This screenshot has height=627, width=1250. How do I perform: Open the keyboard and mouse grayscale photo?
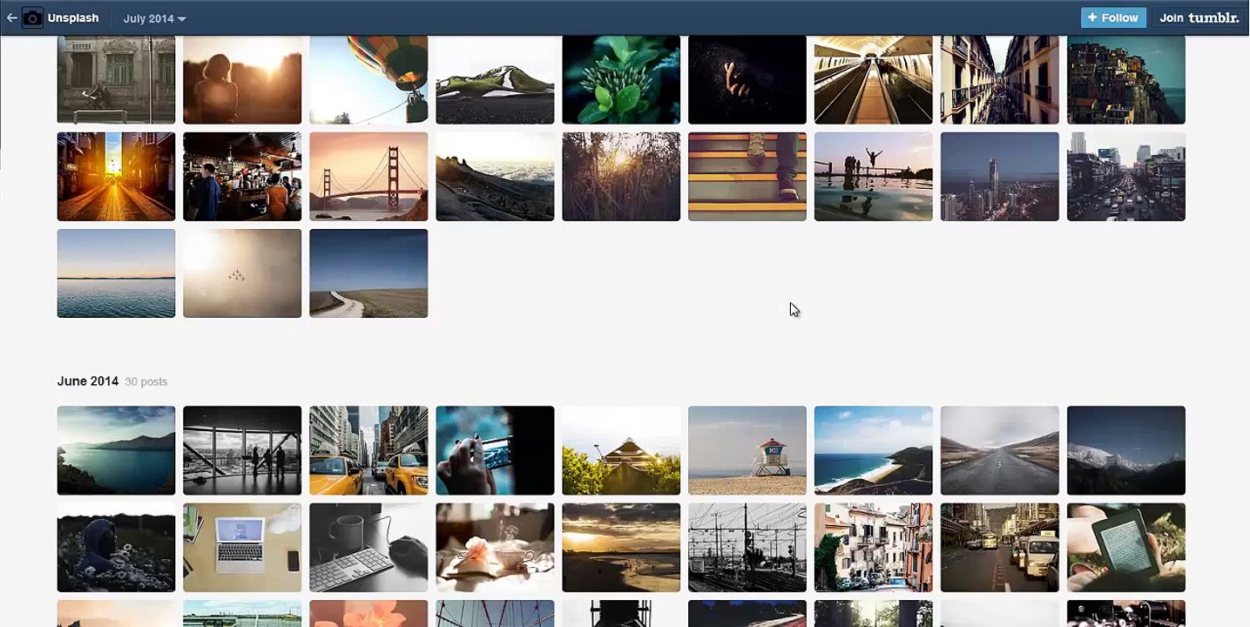click(x=368, y=548)
